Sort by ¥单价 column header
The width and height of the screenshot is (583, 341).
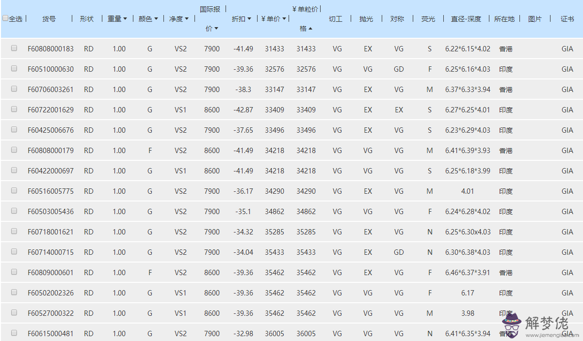pyautogui.click(x=274, y=19)
